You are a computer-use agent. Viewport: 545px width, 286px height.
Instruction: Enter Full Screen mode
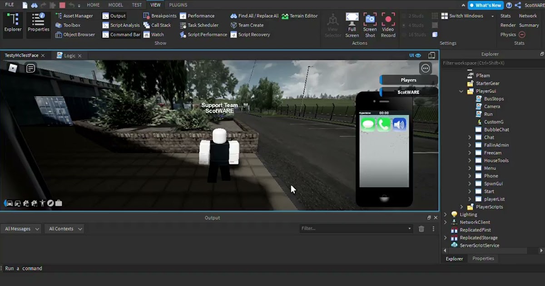[x=352, y=25]
